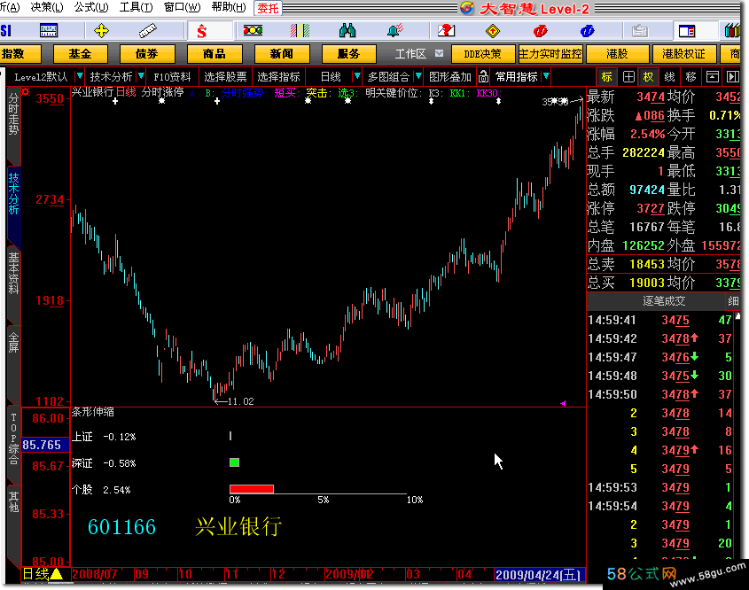Click the grayed clipboard toolbar icon
This screenshot has width=749, height=590.
tap(640, 31)
